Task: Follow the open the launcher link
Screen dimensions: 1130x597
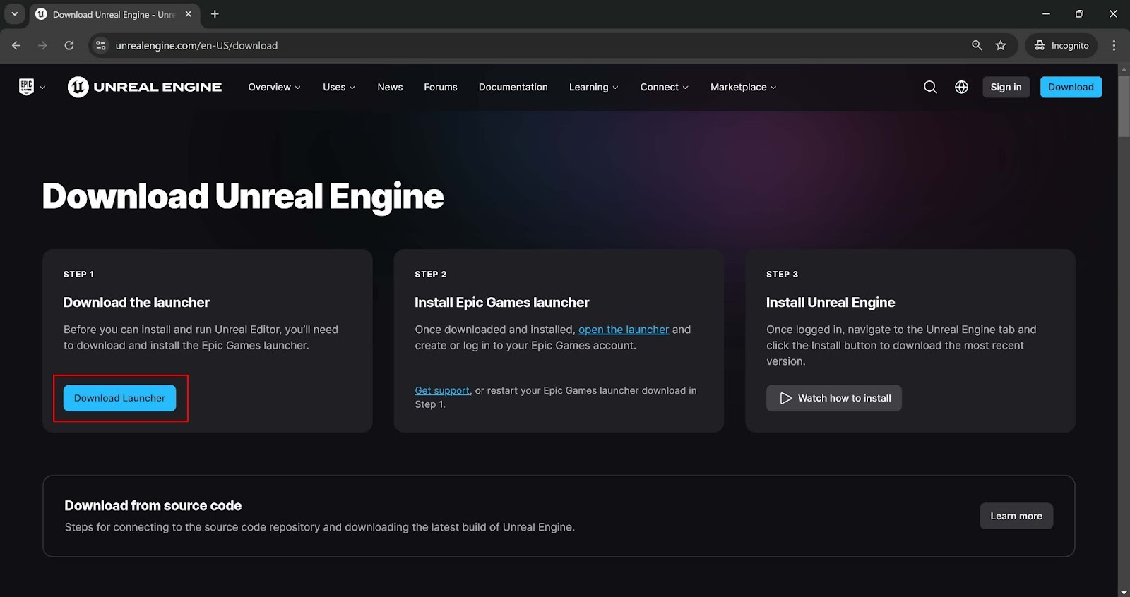Action: pyautogui.click(x=624, y=330)
